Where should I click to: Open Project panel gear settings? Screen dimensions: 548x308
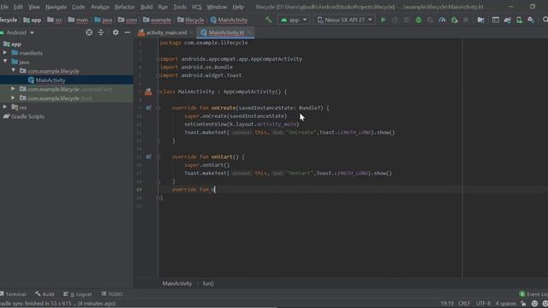116,33
